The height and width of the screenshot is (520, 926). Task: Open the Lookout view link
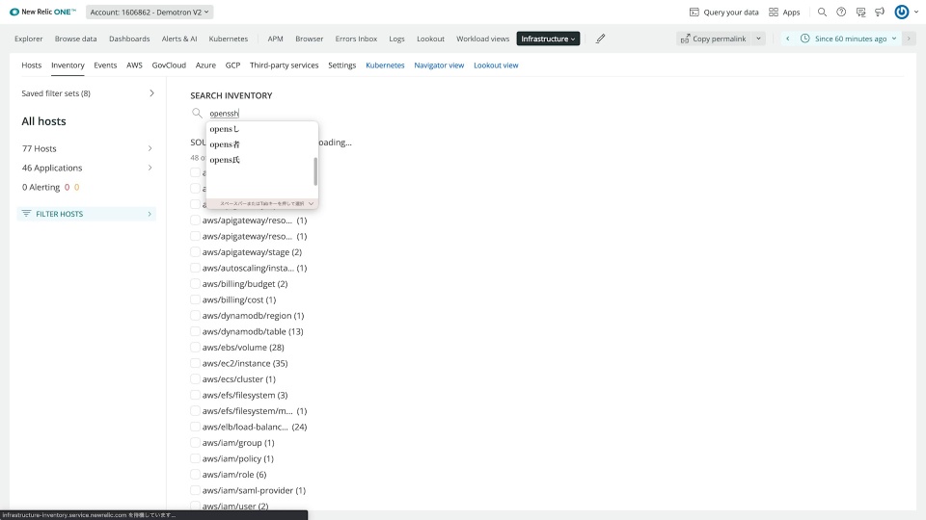click(x=496, y=65)
